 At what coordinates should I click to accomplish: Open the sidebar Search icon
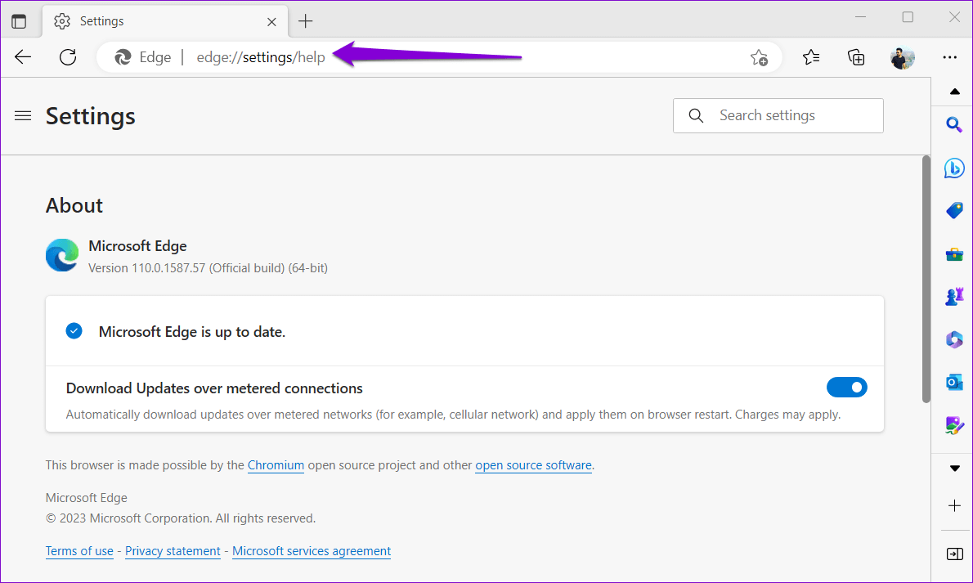[x=954, y=125]
